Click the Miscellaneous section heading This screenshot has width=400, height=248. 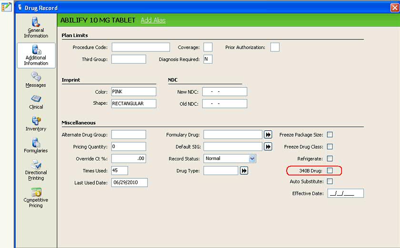point(79,123)
